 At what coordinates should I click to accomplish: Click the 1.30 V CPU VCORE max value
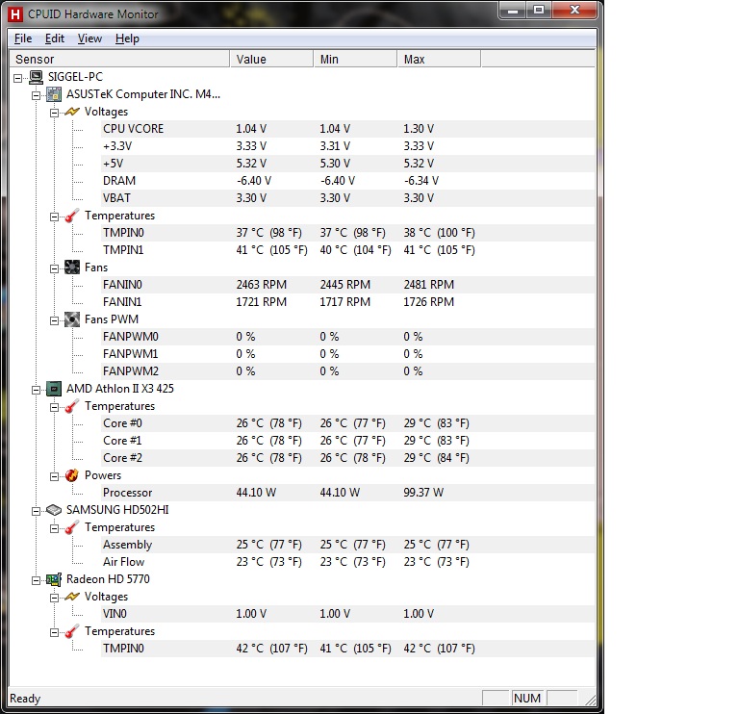coord(419,129)
